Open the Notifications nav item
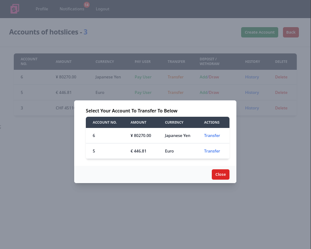 point(72,9)
